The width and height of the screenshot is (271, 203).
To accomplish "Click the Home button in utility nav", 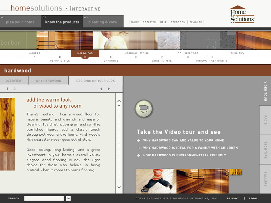I will tap(135, 22).
